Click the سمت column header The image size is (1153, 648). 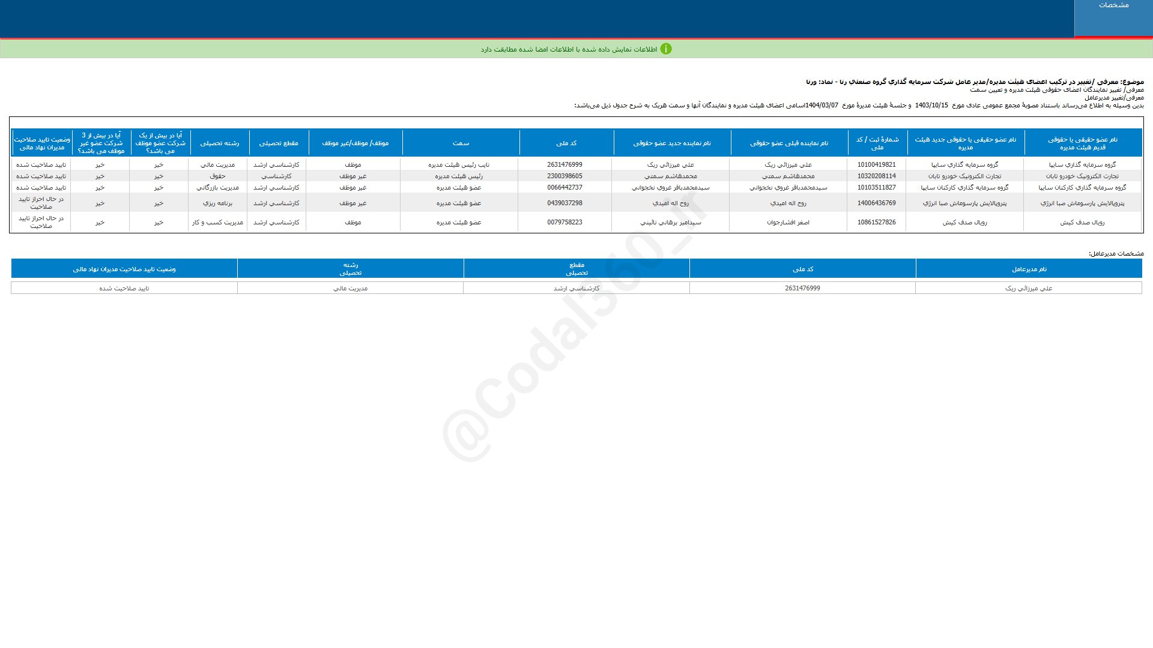coord(461,143)
